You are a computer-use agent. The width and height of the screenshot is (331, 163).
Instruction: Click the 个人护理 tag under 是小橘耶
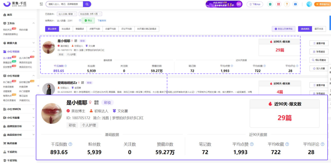pyautogui.click(x=71, y=54)
